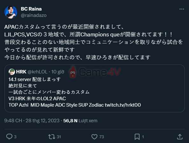Like the tweet with heart icon
The width and height of the screenshot is (189, 143).
(94, 137)
